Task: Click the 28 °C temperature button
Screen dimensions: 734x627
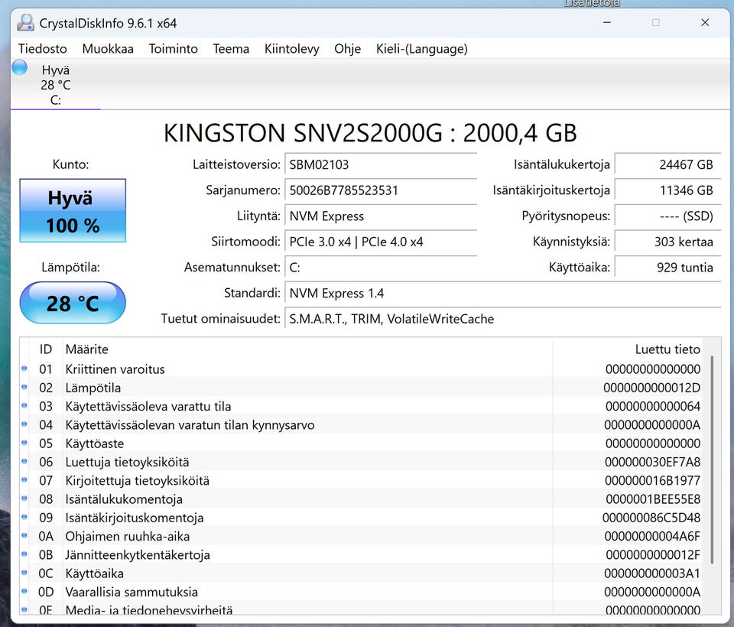Action: tap(73, 303)
